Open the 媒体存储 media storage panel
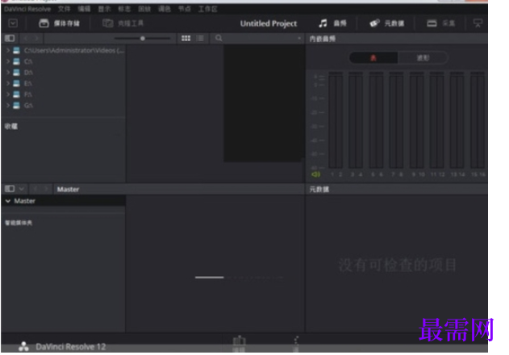 pos(59,23)
